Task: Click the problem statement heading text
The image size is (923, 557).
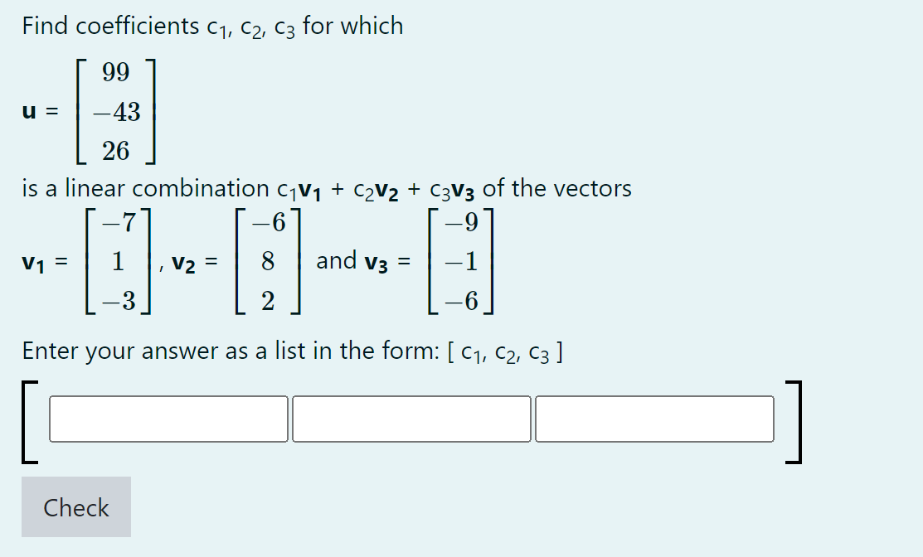Action: tap(211, 25)
